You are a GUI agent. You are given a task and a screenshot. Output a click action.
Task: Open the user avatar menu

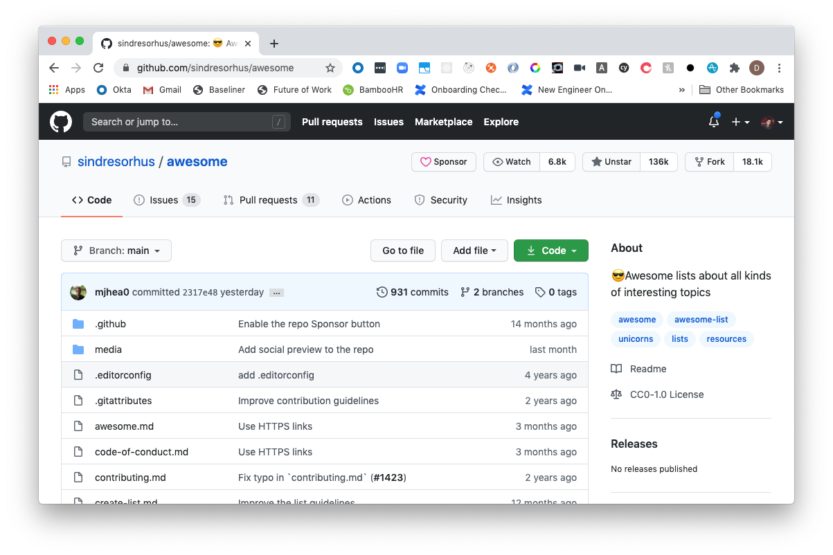point(772,122)
